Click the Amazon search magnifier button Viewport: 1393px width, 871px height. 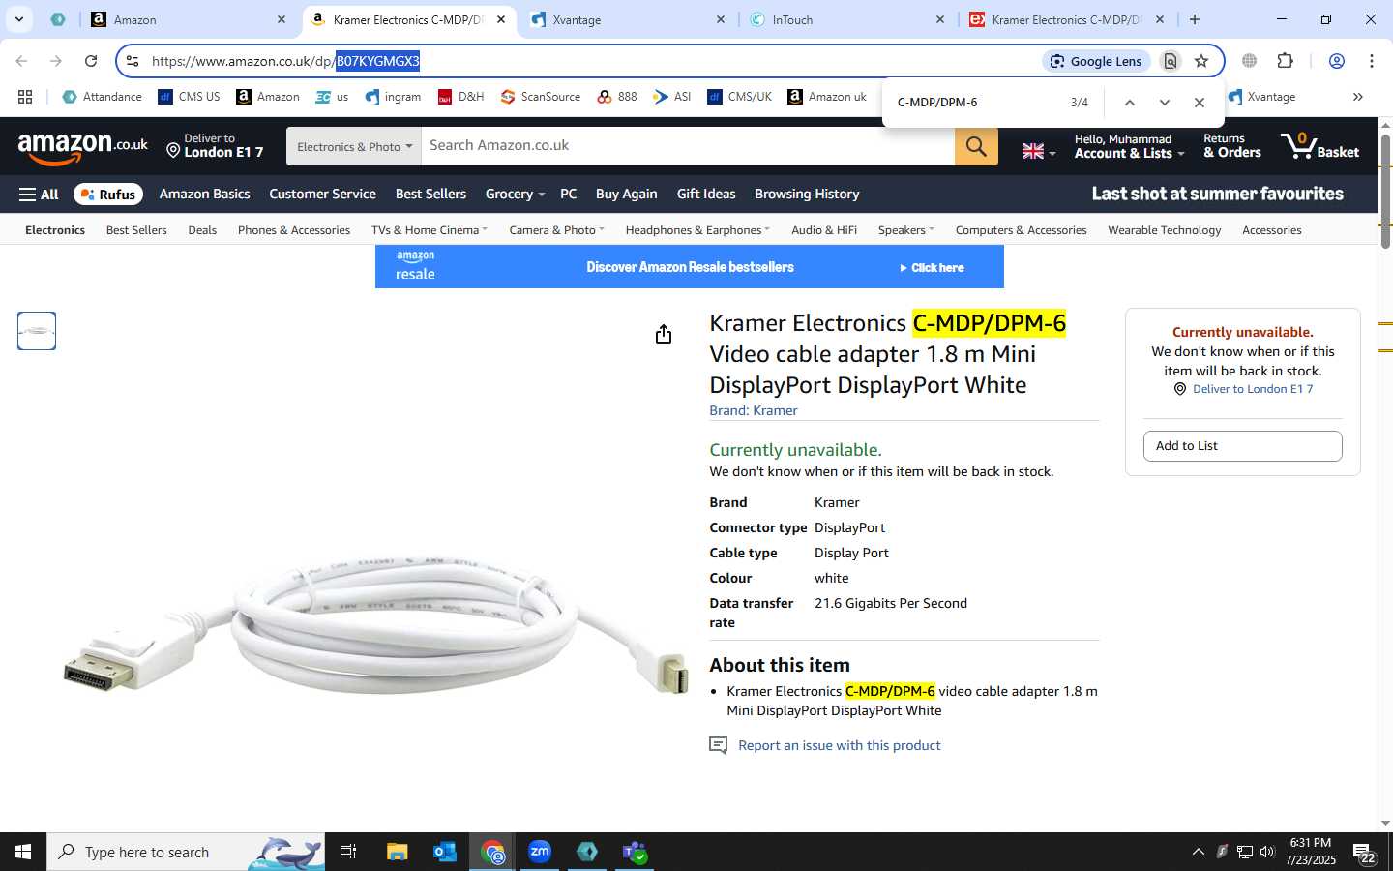pos(976,146)
